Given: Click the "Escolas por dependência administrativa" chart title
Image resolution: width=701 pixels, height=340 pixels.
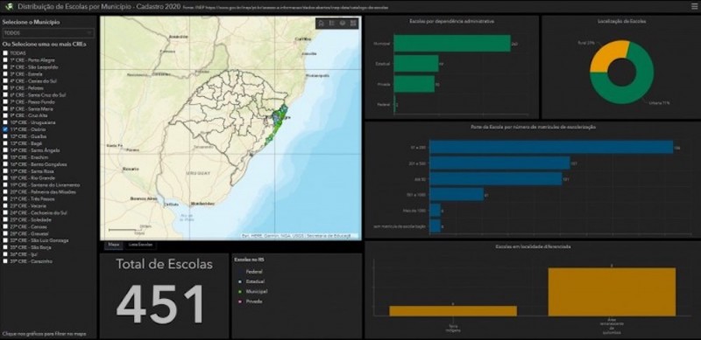Looking at the screenshot, I should [452, 22].
